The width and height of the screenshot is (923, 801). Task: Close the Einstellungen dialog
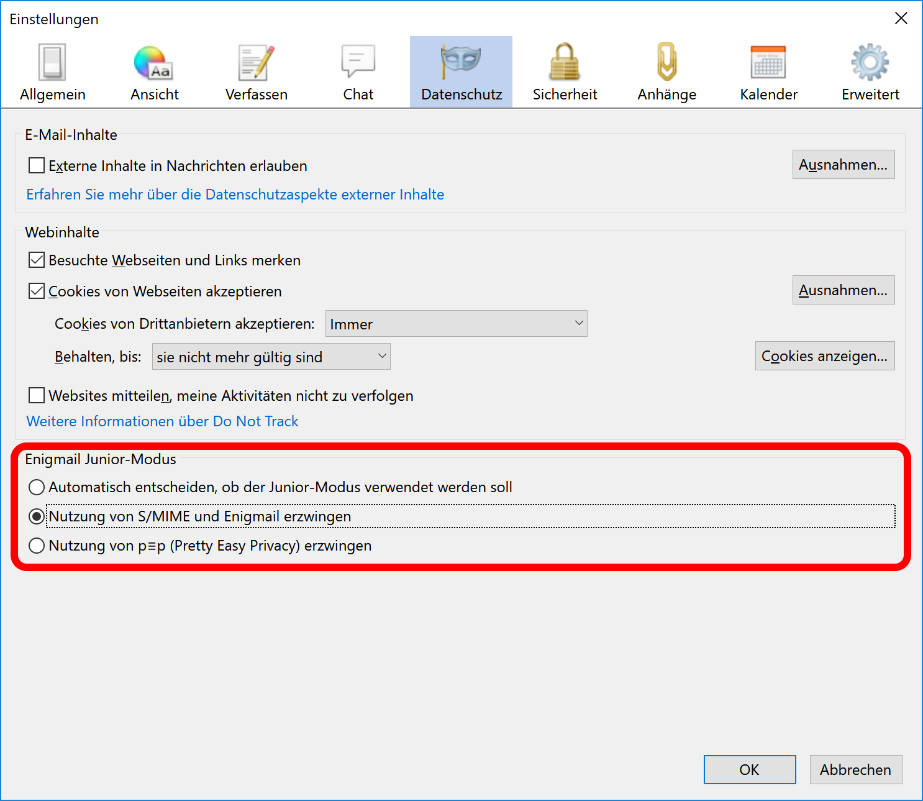click(901, 19)
